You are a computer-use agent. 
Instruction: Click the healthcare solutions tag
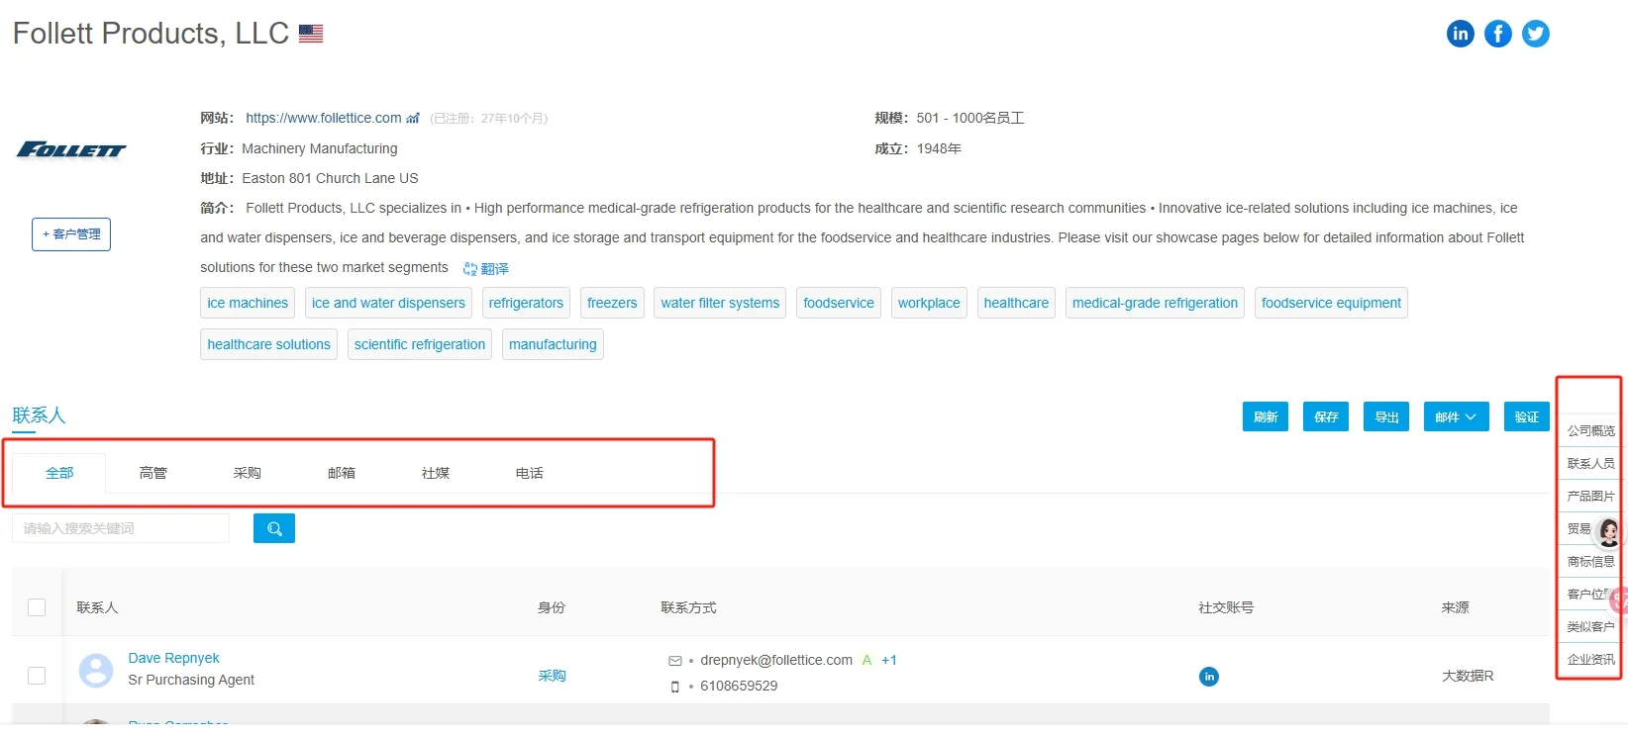[268, 344]
